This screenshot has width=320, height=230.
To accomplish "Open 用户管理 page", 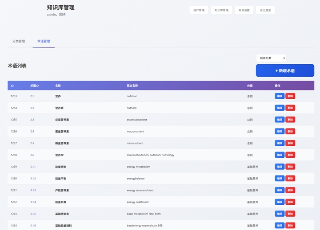I will [199, 10].
